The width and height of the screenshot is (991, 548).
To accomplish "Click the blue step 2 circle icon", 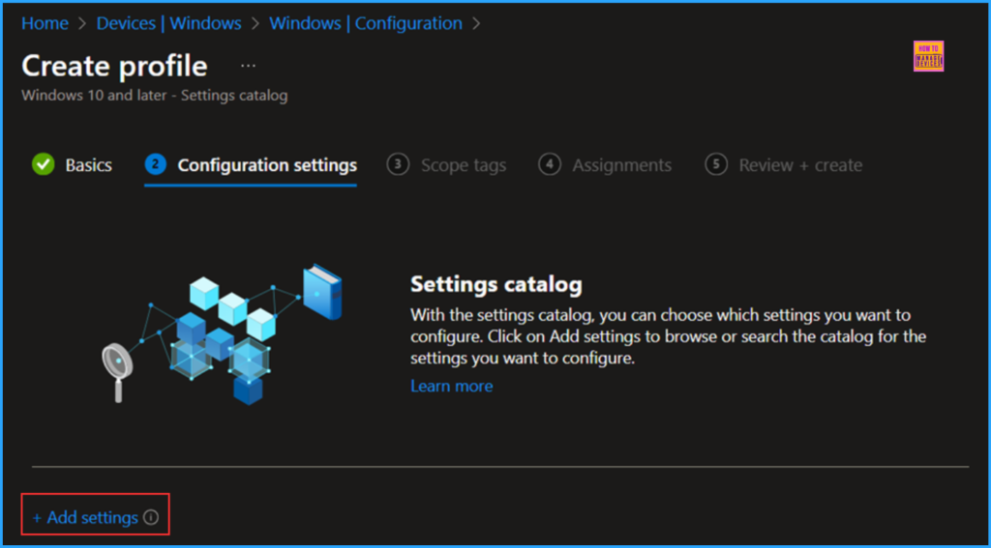I will point(155,164).
